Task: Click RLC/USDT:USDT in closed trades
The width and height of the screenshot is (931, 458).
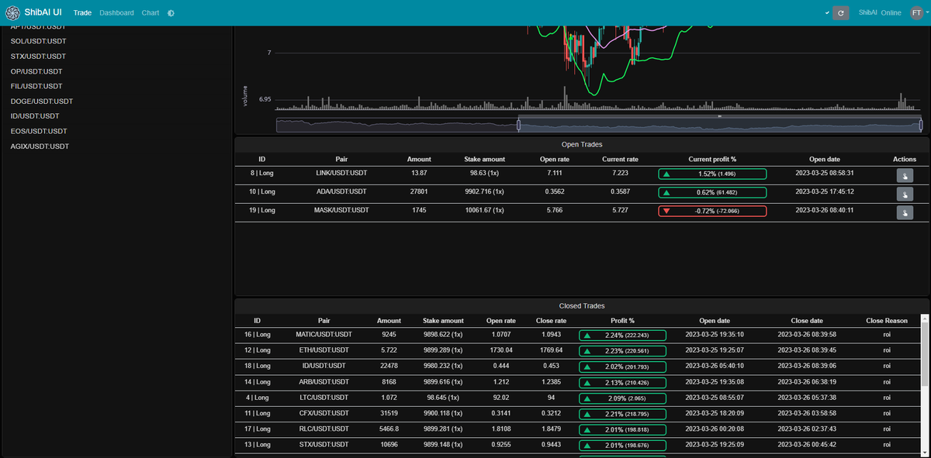Action: tap(324, 429)
